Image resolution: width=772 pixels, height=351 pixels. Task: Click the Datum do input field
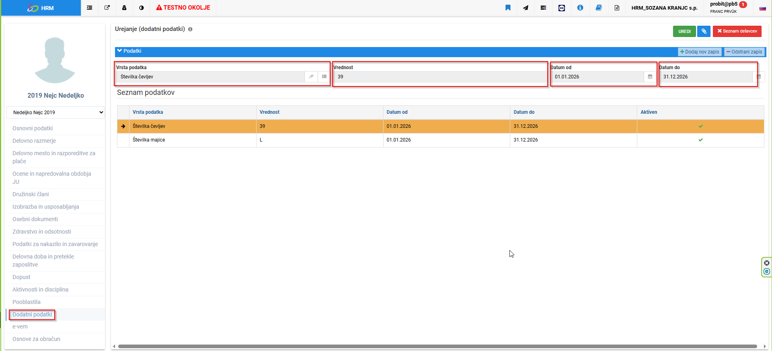click(706, 77)
